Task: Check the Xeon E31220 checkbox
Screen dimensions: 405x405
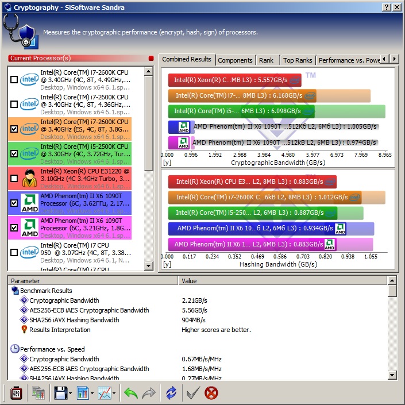Action: pyautogui.click(x=14, y=178)
